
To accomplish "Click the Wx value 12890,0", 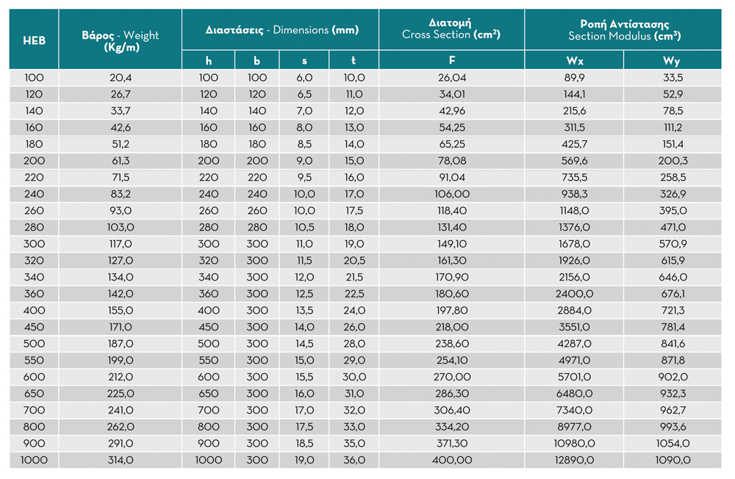I will [x=574, y=461].
